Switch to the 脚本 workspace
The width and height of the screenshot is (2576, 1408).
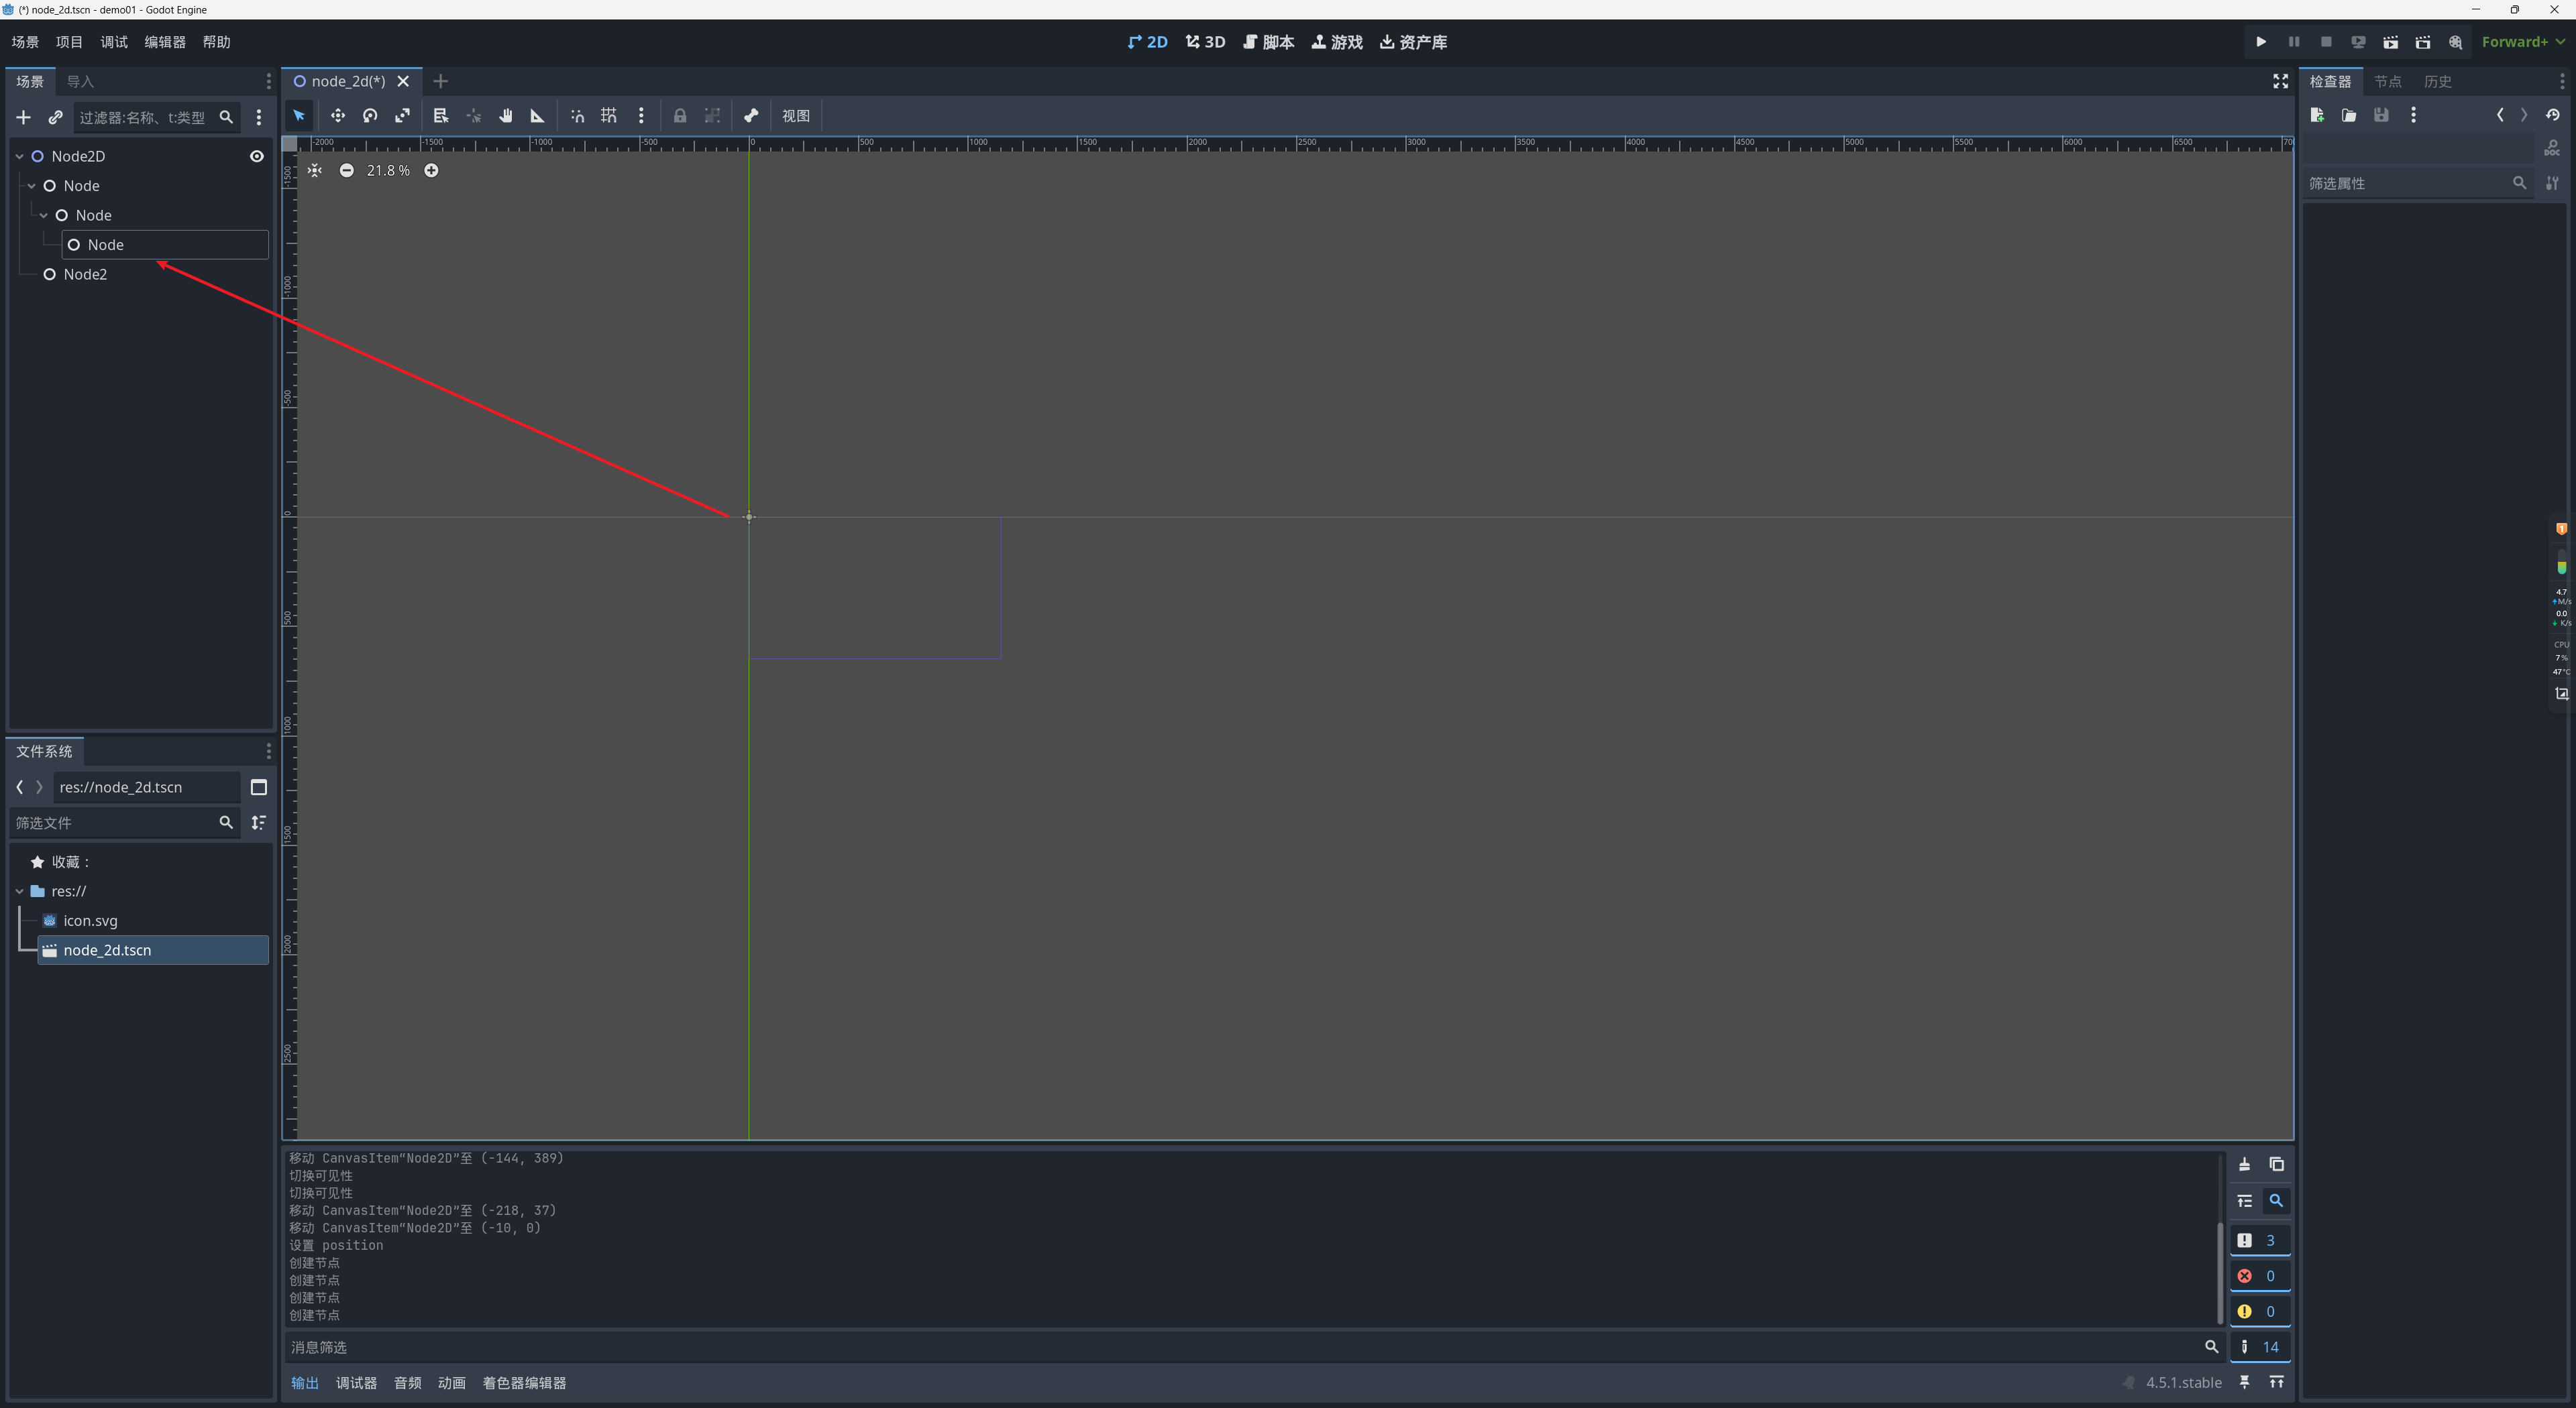pos(1268,42)
